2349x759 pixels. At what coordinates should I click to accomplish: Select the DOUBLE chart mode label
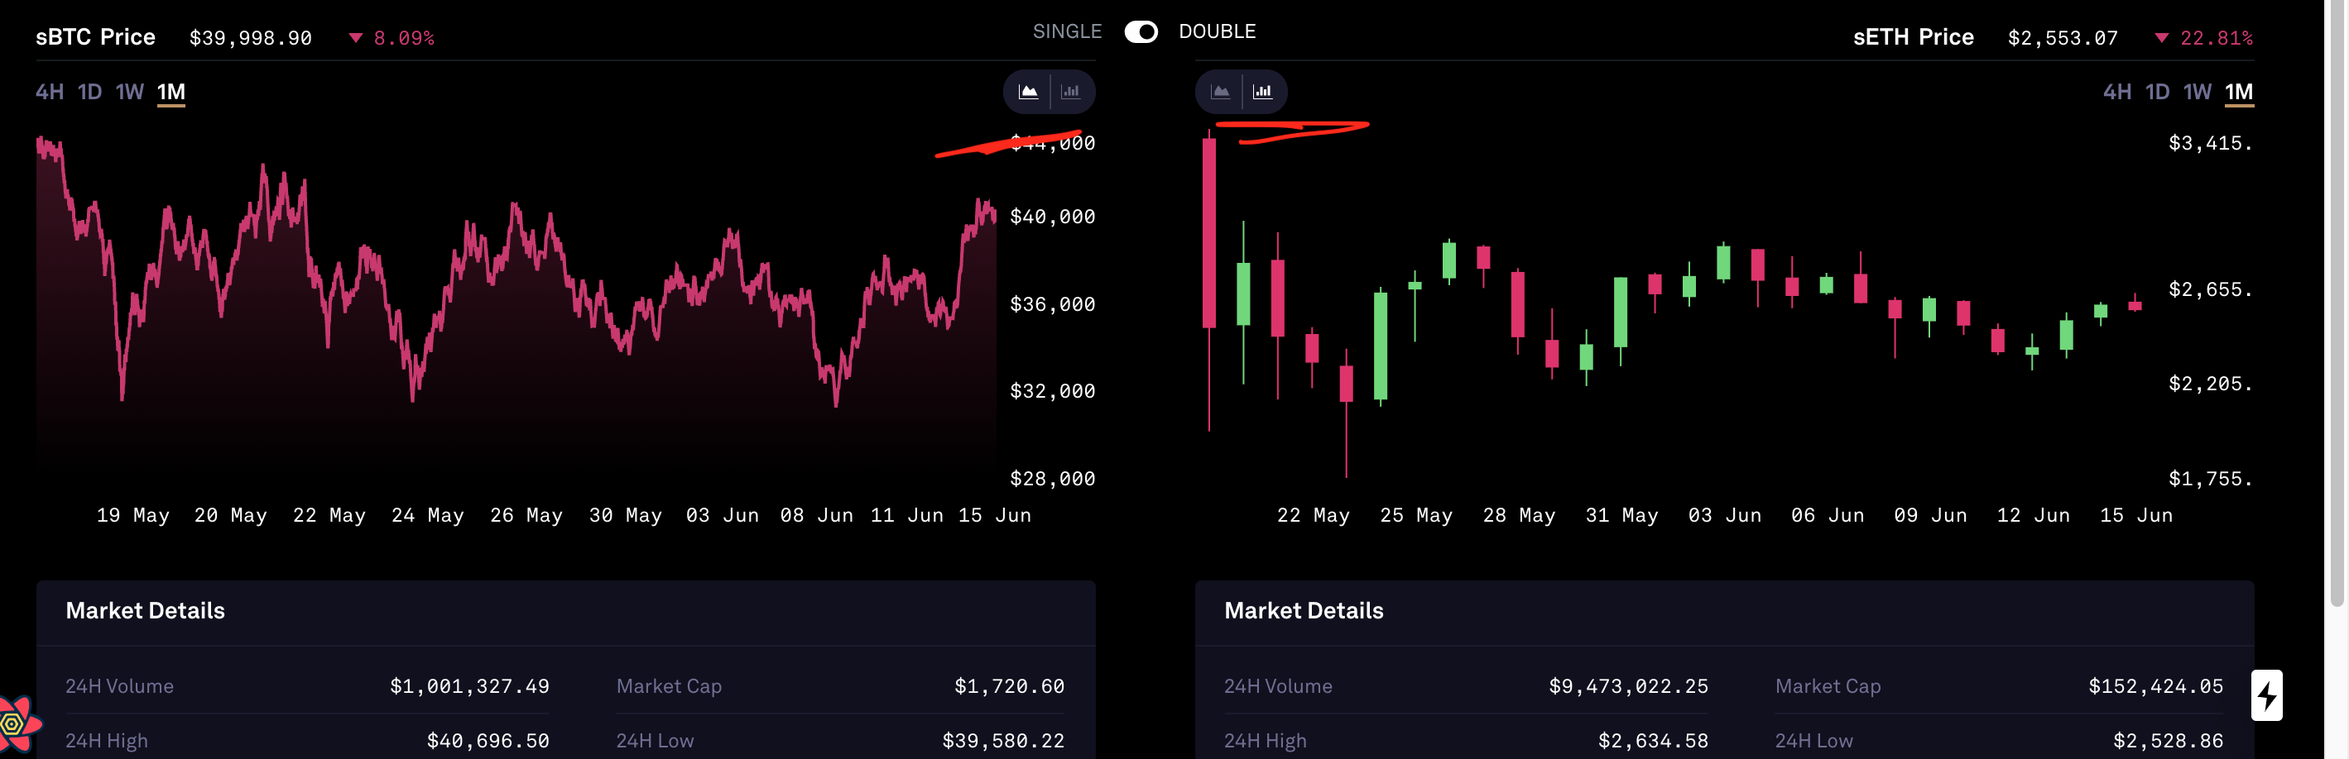point(1218,31)
